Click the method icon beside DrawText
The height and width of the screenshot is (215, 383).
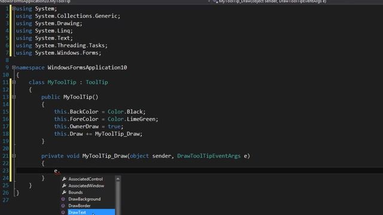pos(63,213)
